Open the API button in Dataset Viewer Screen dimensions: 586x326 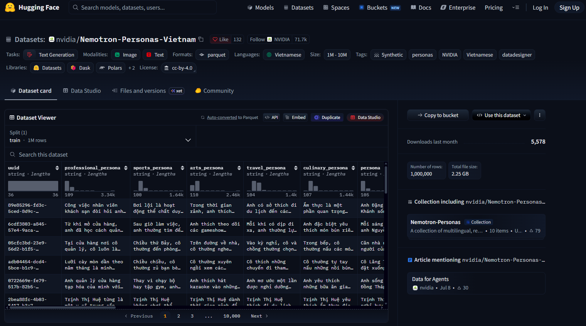(x=271, y=117)
